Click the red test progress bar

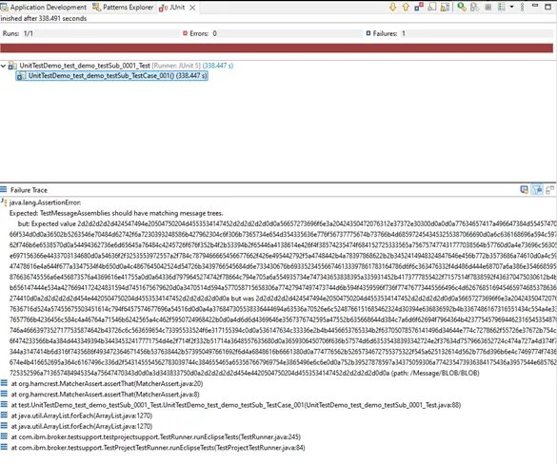(x=277, y=48)
